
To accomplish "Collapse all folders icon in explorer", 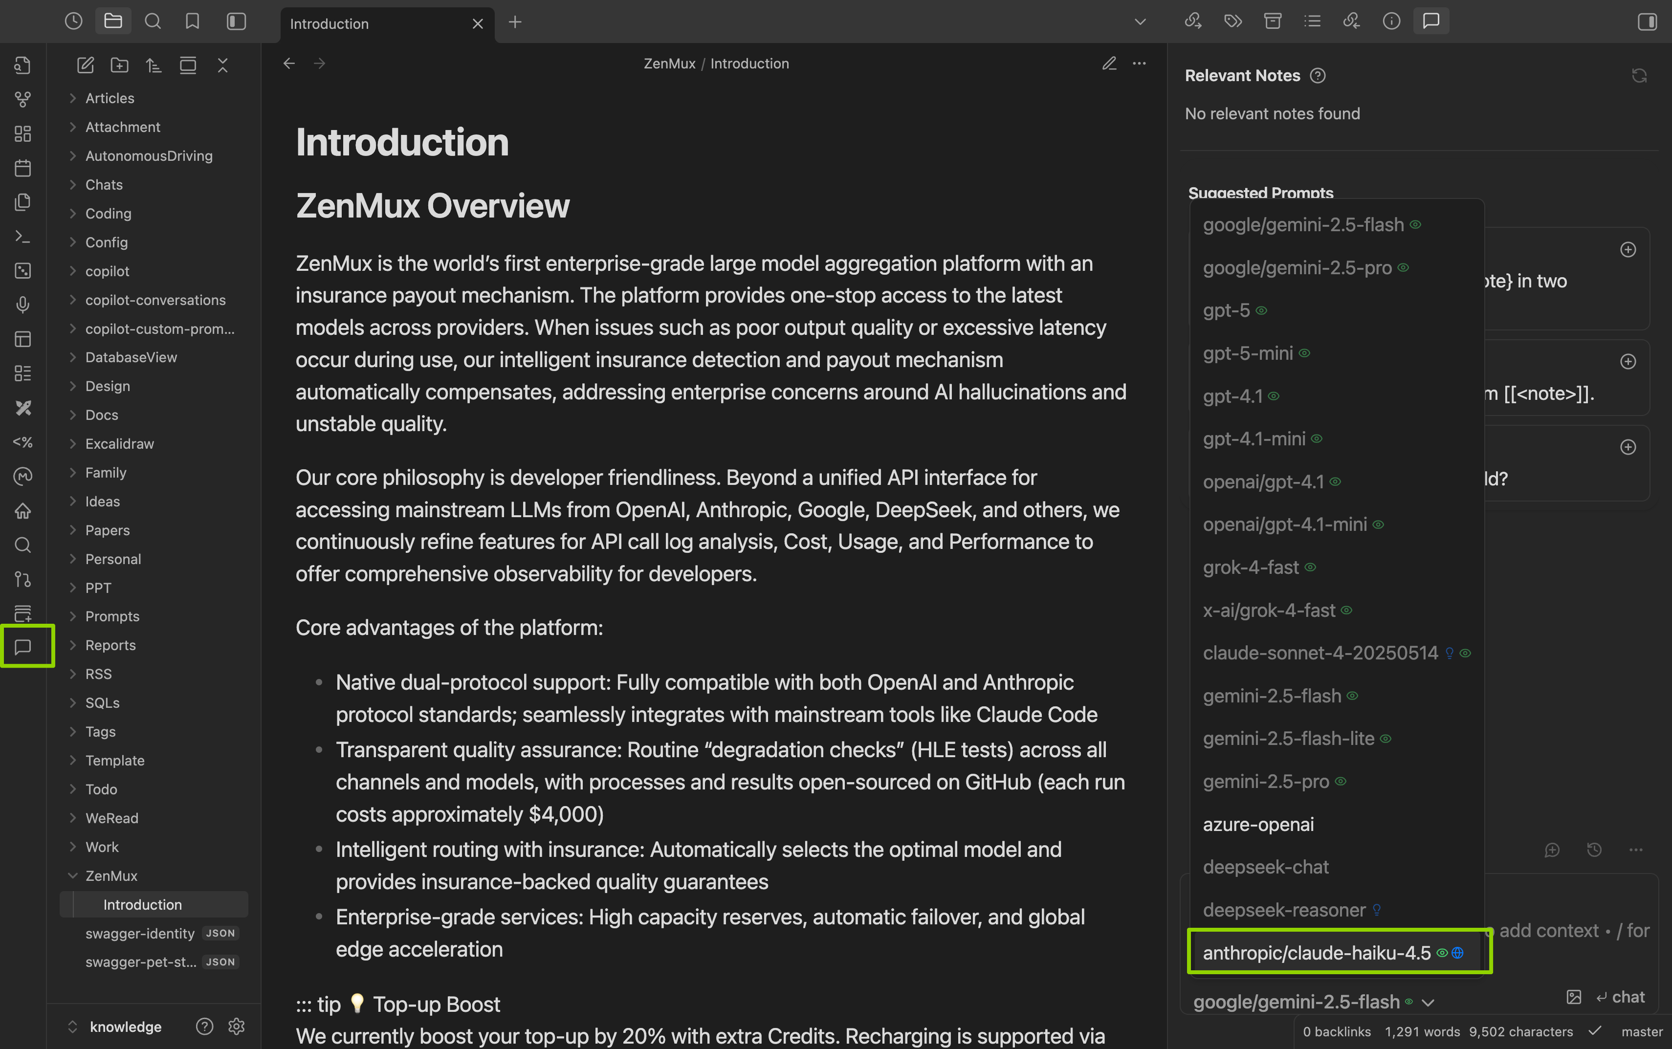I will pyautogui.click(x=223, y=65).
